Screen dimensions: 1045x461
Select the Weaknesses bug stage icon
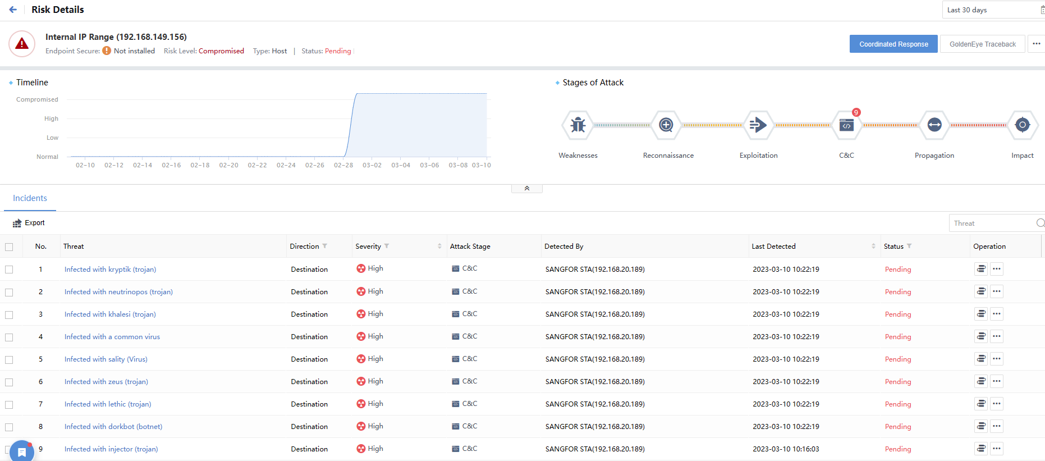577,125
